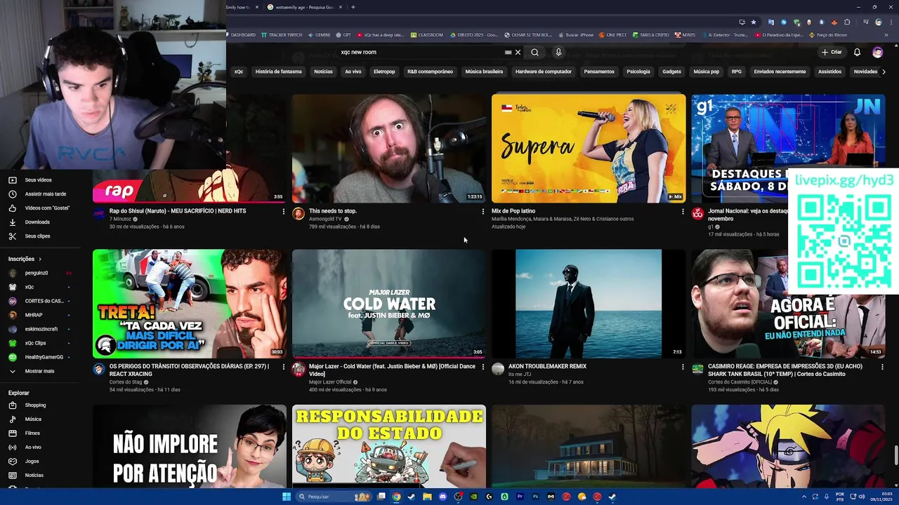This screenshot has height=505, width=899.
Task: Open Seus clipes scissors icon
Action: (13, 236)
